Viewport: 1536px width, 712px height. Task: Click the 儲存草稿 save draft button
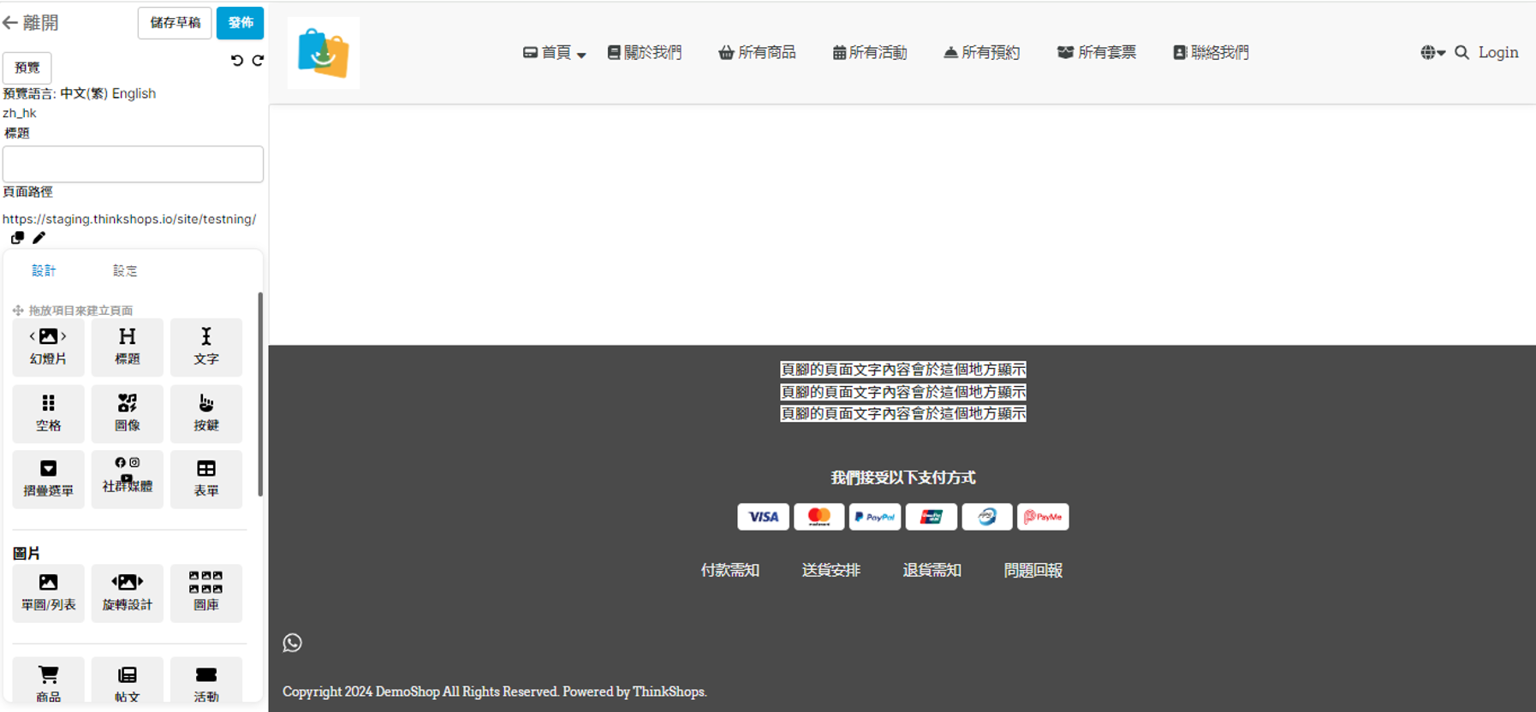(x=175, y=23)
